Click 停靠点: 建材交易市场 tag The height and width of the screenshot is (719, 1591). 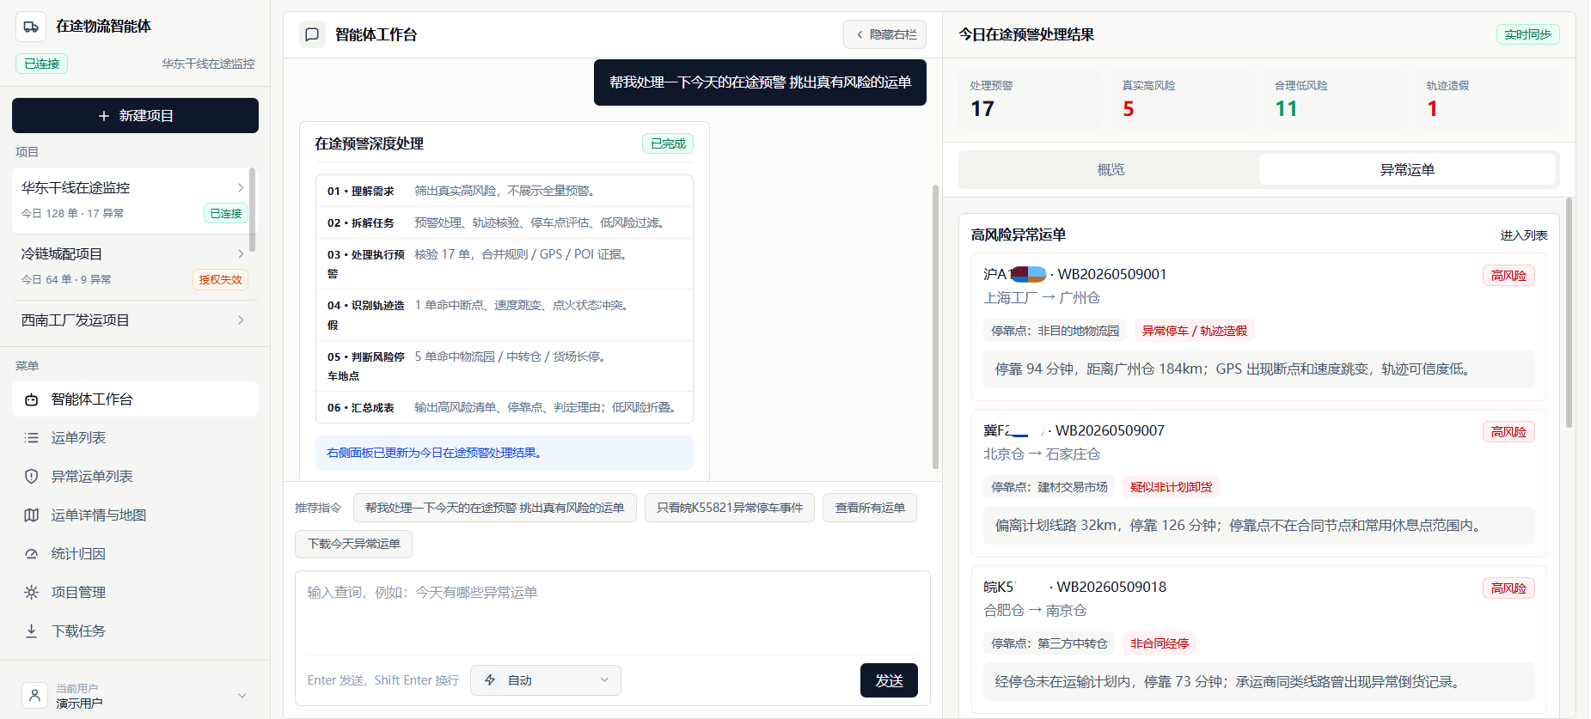click(1049, 487)
